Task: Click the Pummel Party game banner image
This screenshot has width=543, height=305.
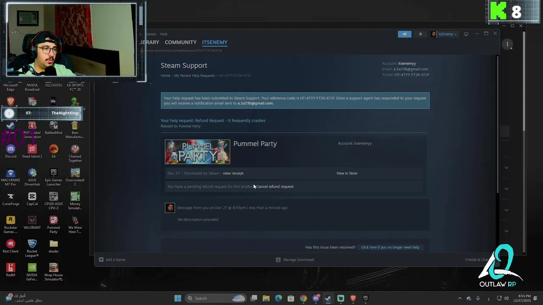Action: point(198,152)
